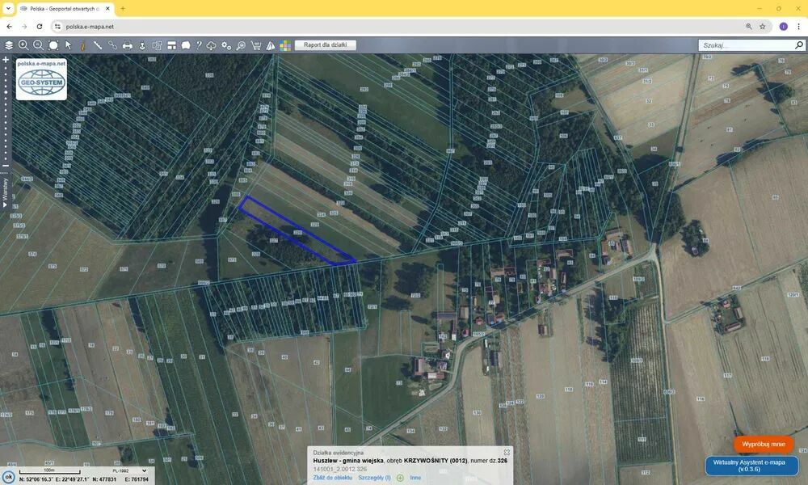Click the green plus next to Szczegóły

400,478
